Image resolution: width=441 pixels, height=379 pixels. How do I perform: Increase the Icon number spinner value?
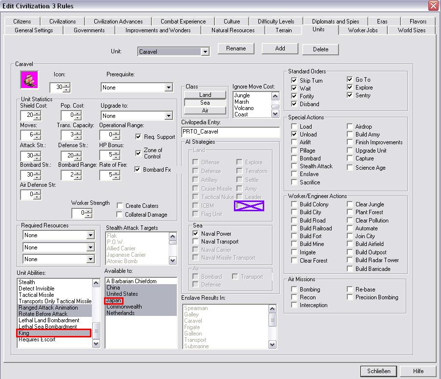point(67,86)
